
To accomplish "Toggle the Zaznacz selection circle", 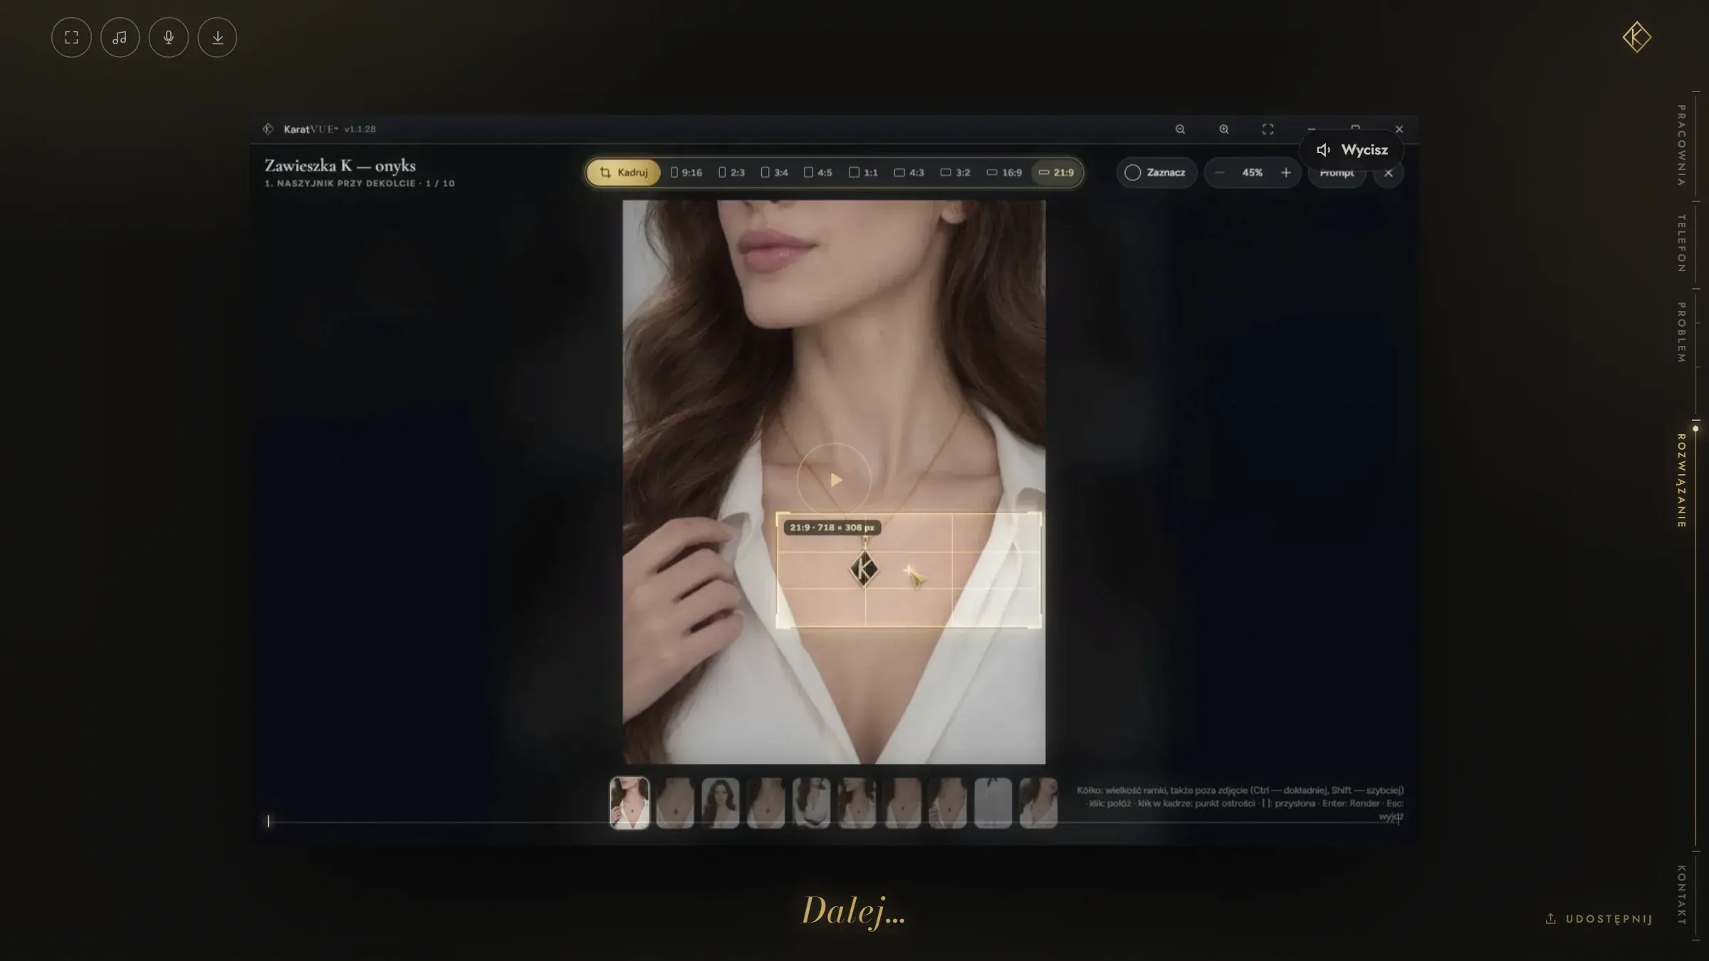I will (x=1155, y=173).
